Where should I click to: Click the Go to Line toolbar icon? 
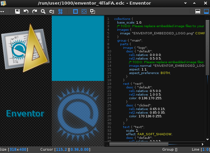pos(52,11)
